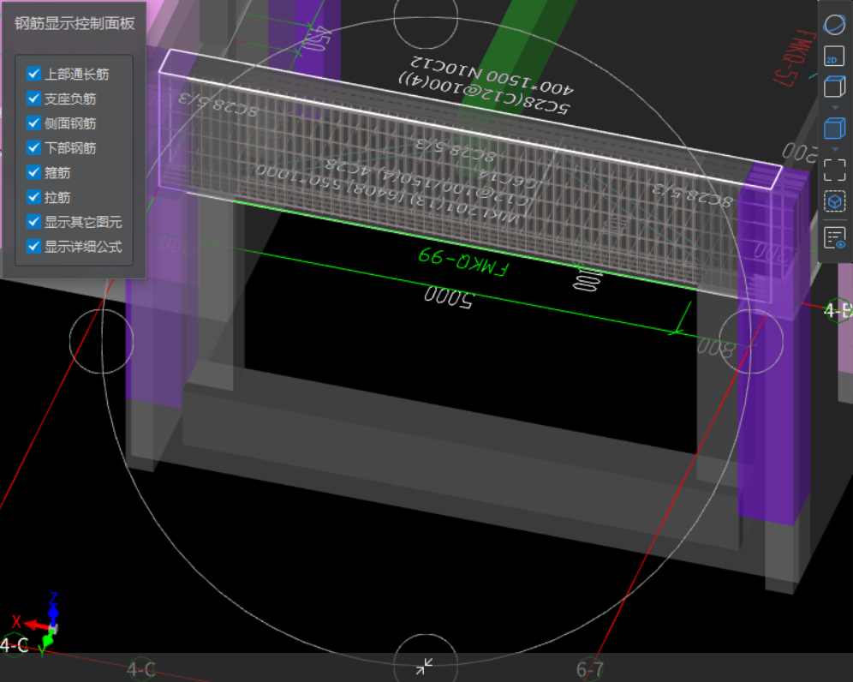The width and height of the screenshot is (853, 682).
Task: Click the 钢筋显示控制面板 panel title
Action: 75,23
